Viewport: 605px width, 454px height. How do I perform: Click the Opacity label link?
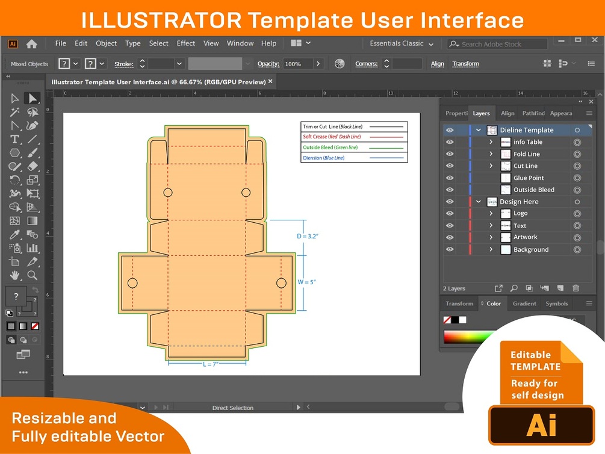pyautogui.click(x=268, y=64)
